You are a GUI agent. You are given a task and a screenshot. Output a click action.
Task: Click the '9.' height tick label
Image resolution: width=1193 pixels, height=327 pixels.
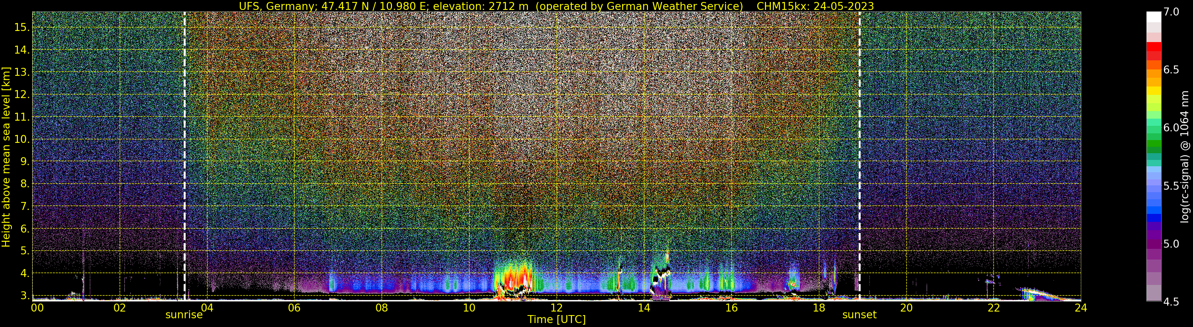coord(25,162)
